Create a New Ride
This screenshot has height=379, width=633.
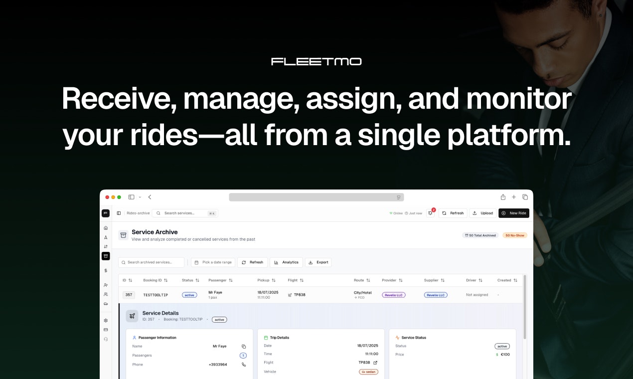[514, 213]
